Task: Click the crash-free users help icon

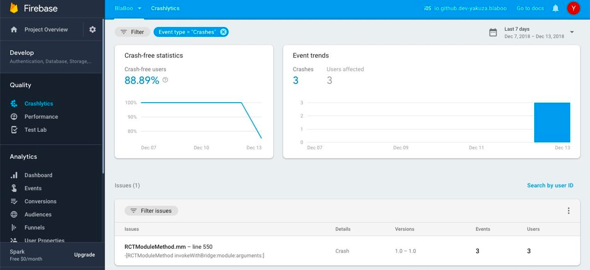Action: coord(165,80)
